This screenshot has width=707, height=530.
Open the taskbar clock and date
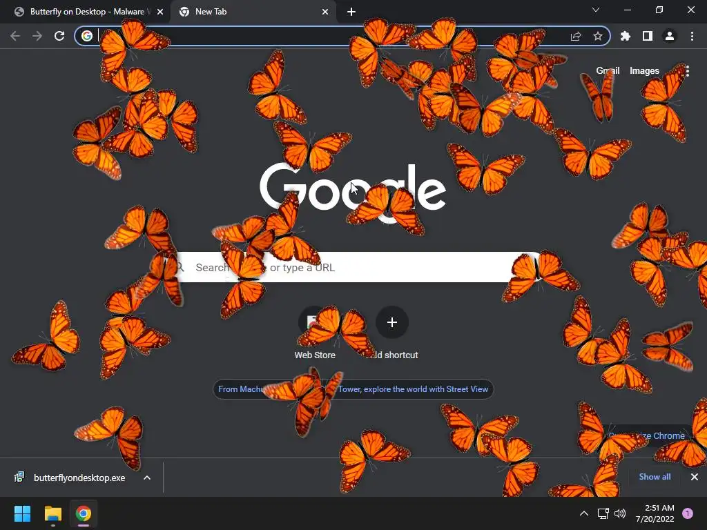point(655,513)
